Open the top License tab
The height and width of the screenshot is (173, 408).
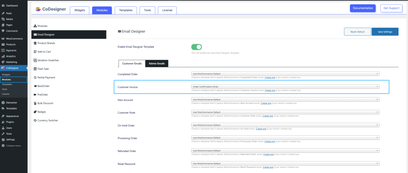167,10
